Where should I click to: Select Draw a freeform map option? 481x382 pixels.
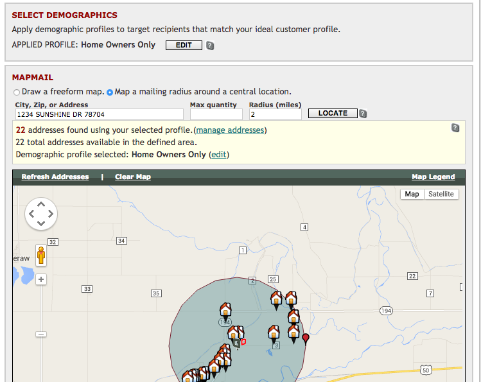[17, 92]
